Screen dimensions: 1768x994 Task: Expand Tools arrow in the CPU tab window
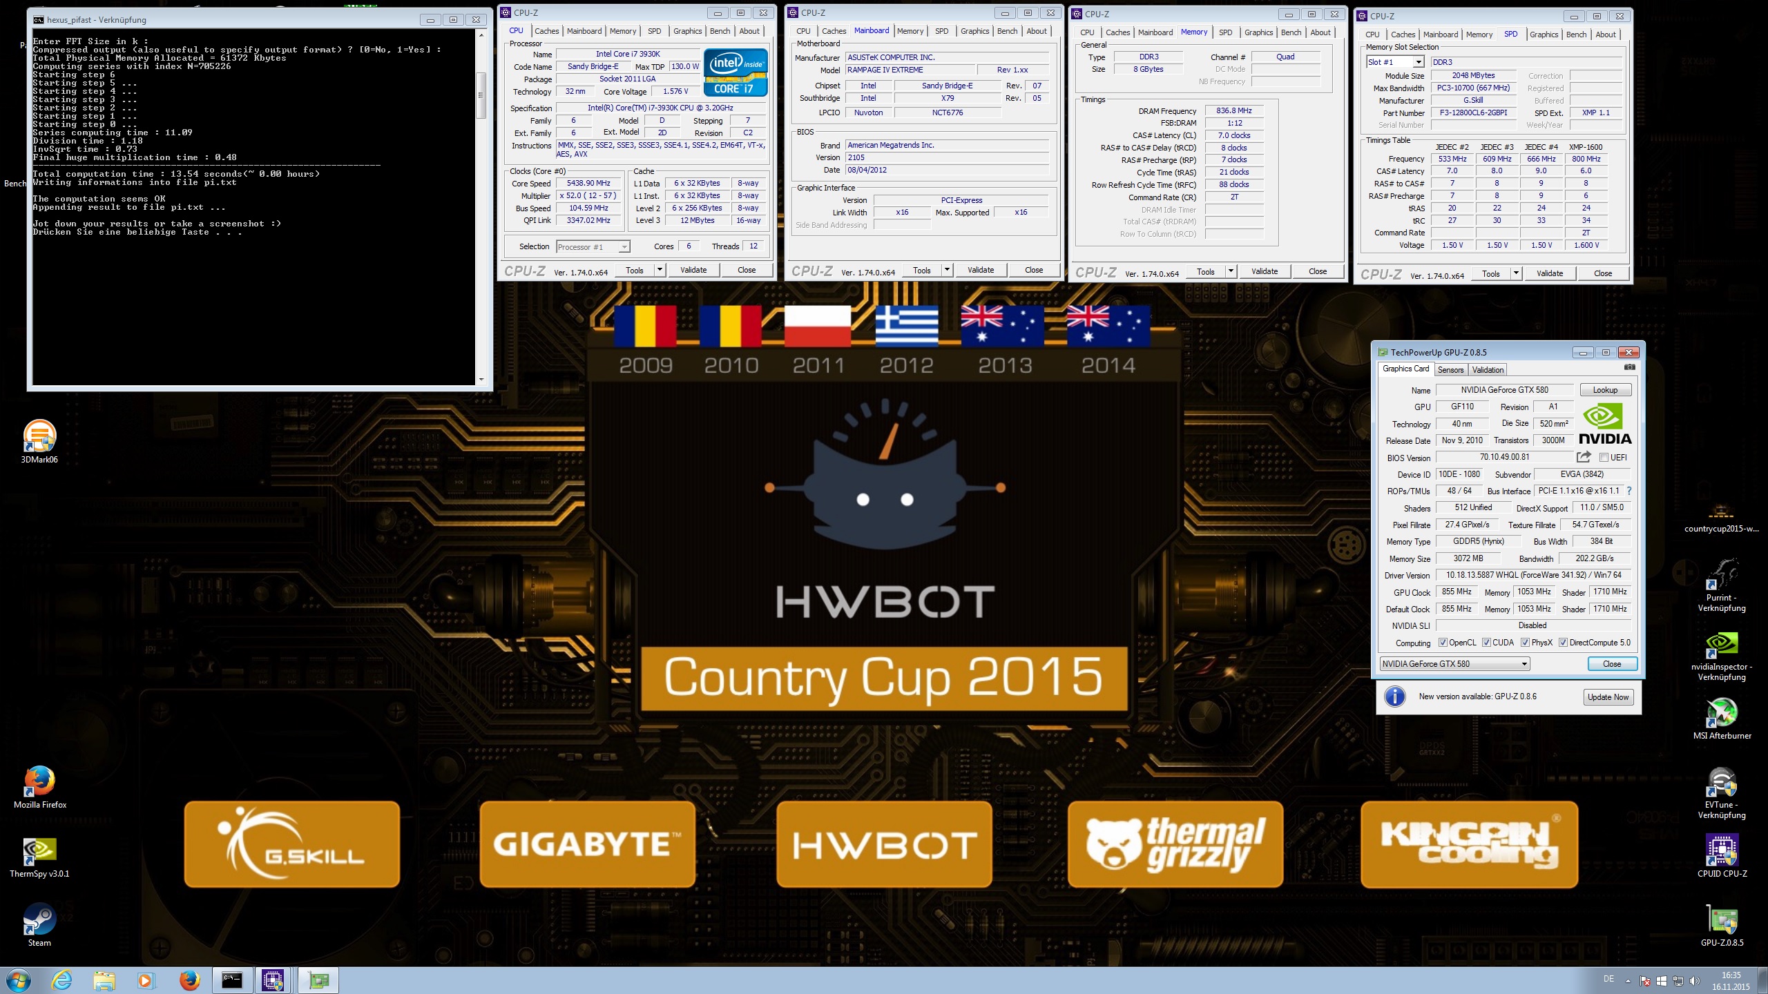pos(660,270)
